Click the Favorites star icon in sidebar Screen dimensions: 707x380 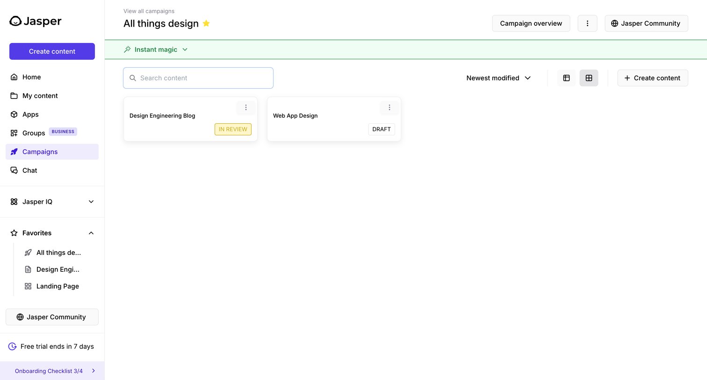[x=14, y=233]
